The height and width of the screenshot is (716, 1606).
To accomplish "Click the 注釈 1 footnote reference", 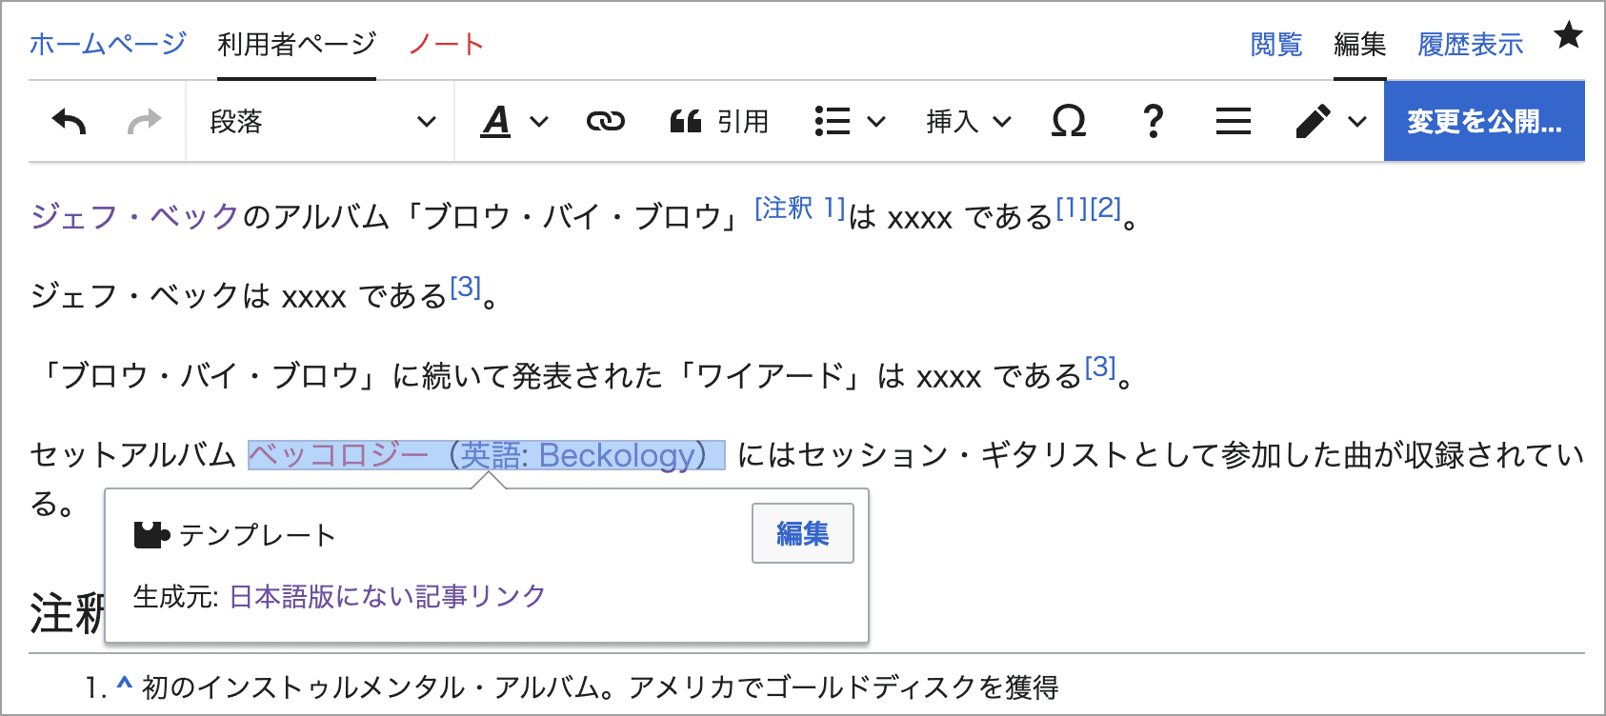I will point(799,209).
